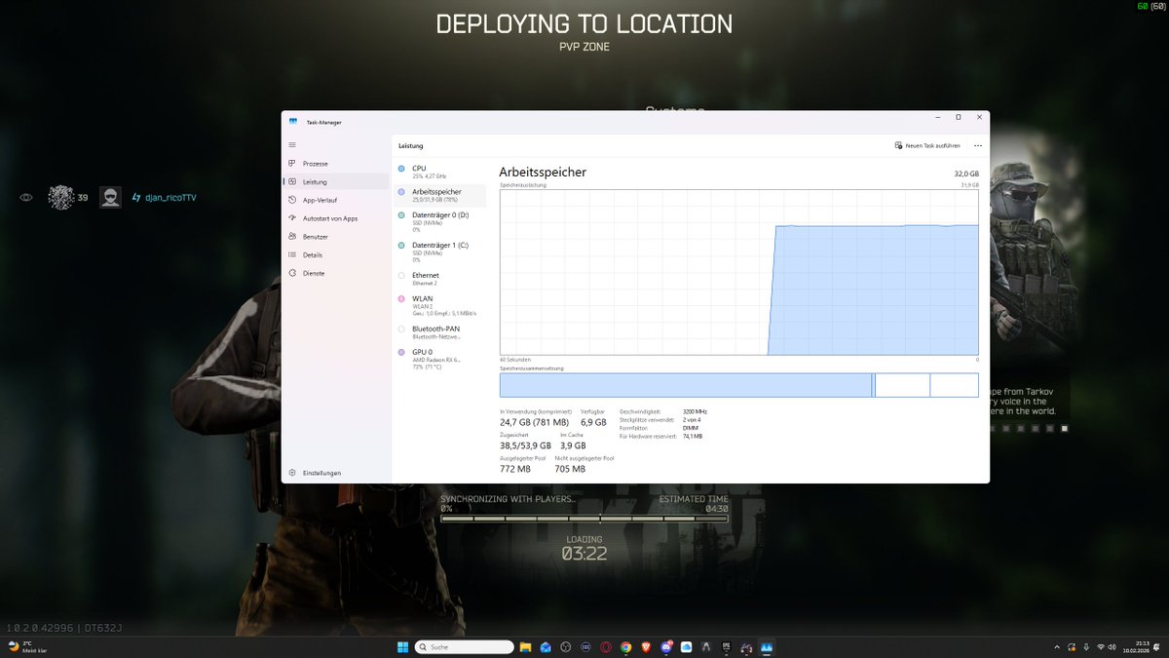
Task: Open File Explorer from the taskbar
Action: pyautogui.click(x=525, y=647)
